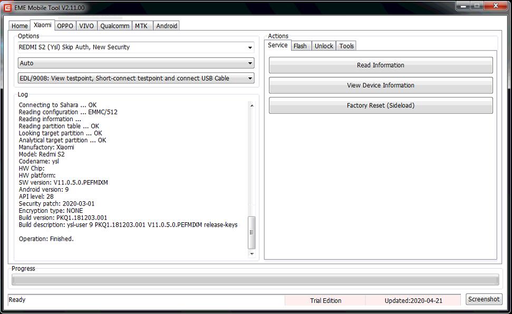Click the Updated:2020-04-21 status entry

(x=413, y=301)
